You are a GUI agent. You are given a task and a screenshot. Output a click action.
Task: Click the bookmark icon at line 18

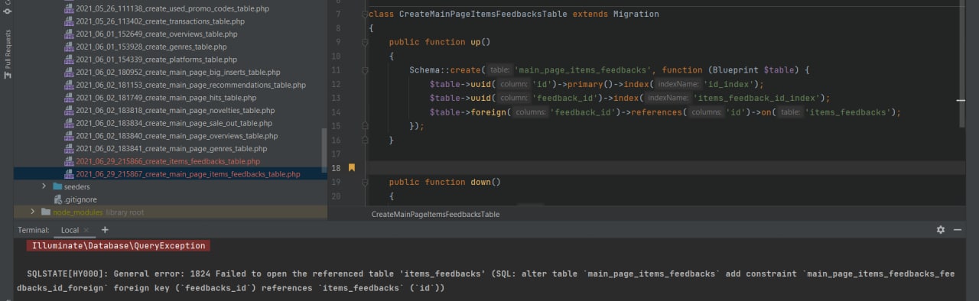point(351,167)
